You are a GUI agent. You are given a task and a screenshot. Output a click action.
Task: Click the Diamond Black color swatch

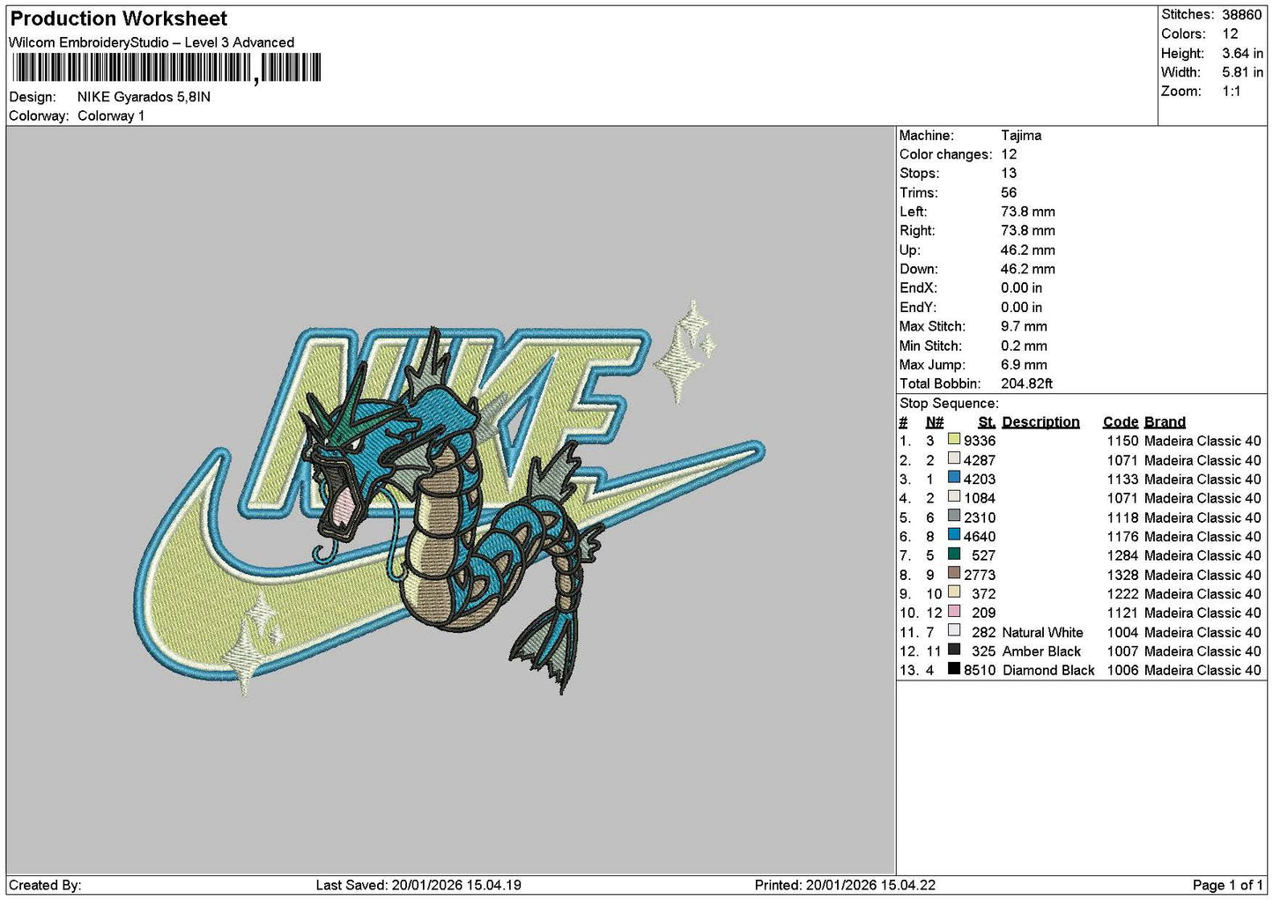pyautogui.click(x=954, y=668)
